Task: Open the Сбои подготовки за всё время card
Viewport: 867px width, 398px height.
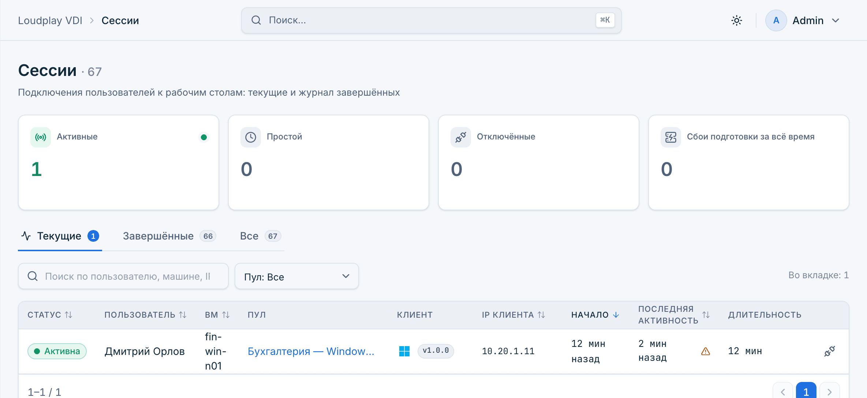Action: 749,162
